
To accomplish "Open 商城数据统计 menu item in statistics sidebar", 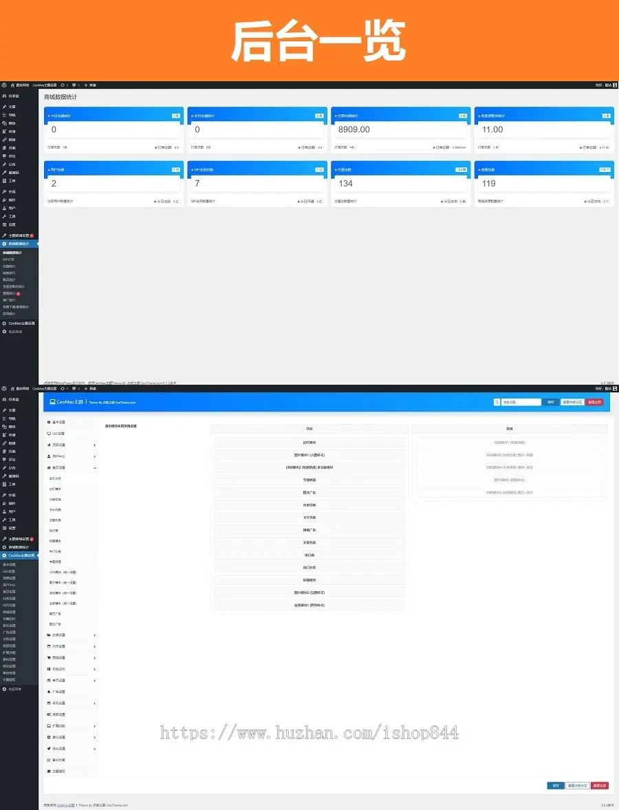I will click(19, 244).
